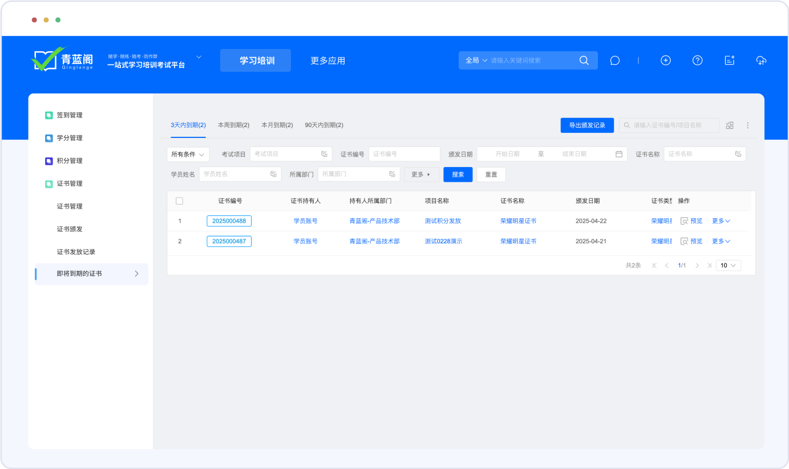Switch to the 90天内到期(2) tab
The image size is (789, 469).
(x=324, y=125)
